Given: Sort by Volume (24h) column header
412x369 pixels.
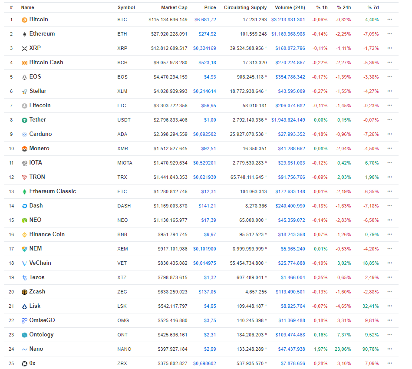Looking at the screenshot, I should (x=290, y=8).
